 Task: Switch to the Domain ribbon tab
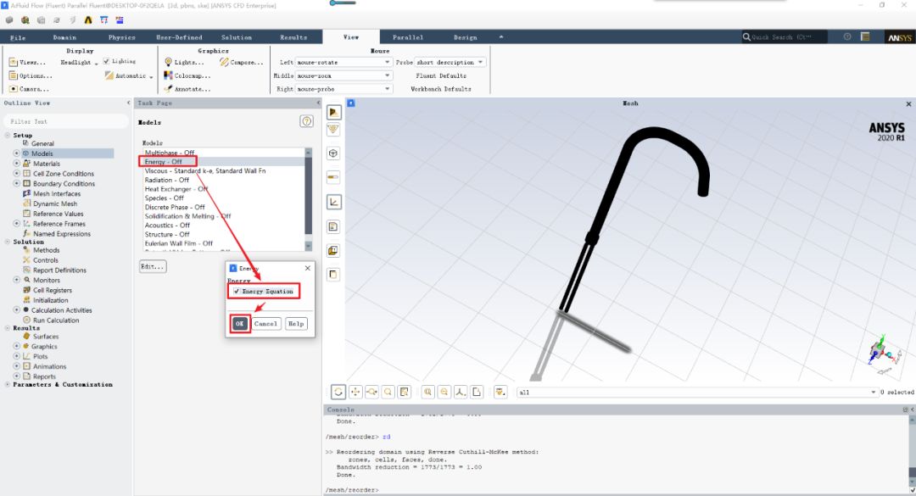(64, 37)
